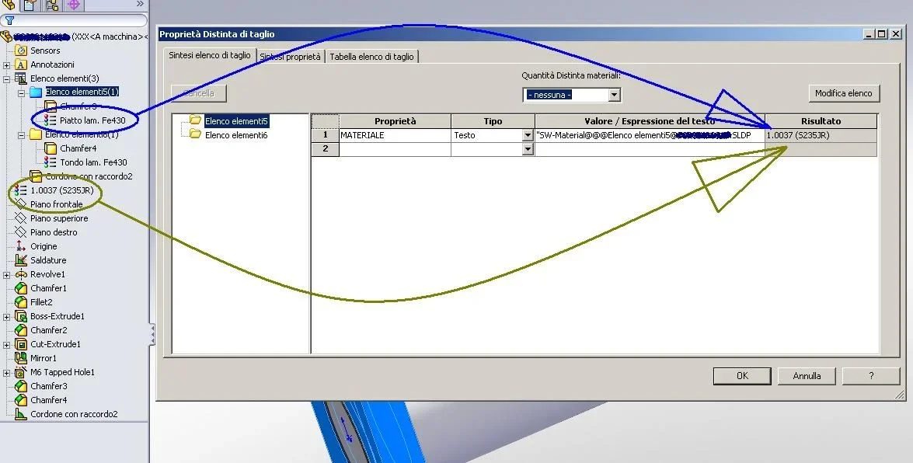Viewport: 913px width, 463px height.
Task: Collapse the Elenco elementi(3) node
Action: click(x=7, y=79)
